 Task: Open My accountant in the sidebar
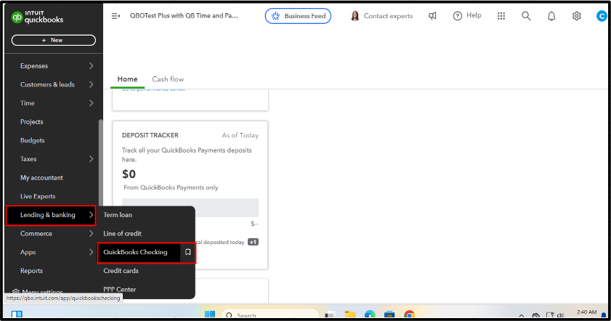[41, 178]
